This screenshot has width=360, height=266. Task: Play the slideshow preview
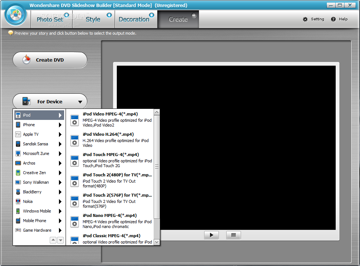click(x=212, y=235)
